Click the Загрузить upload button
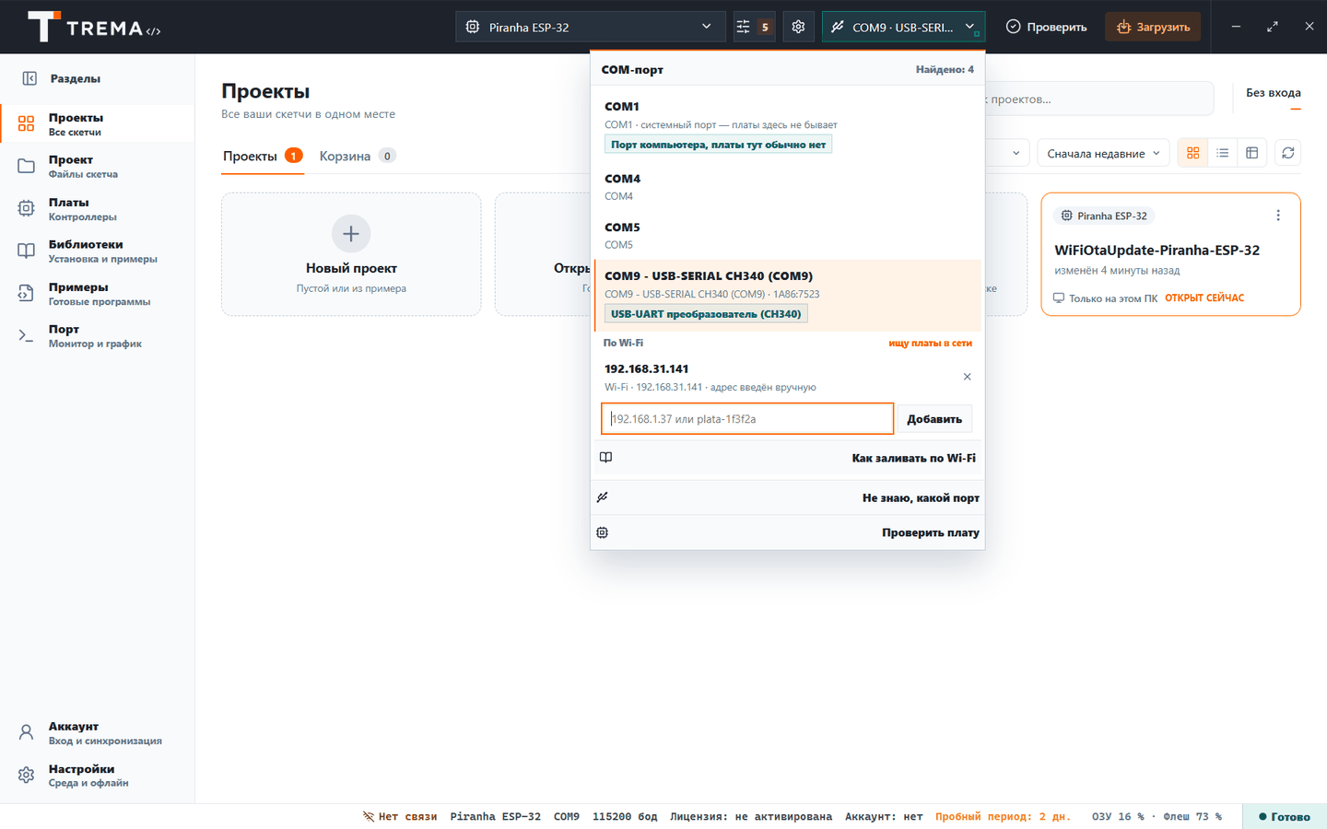The width and height of the screenshot is (1327, 829). tap(1153, 27)
